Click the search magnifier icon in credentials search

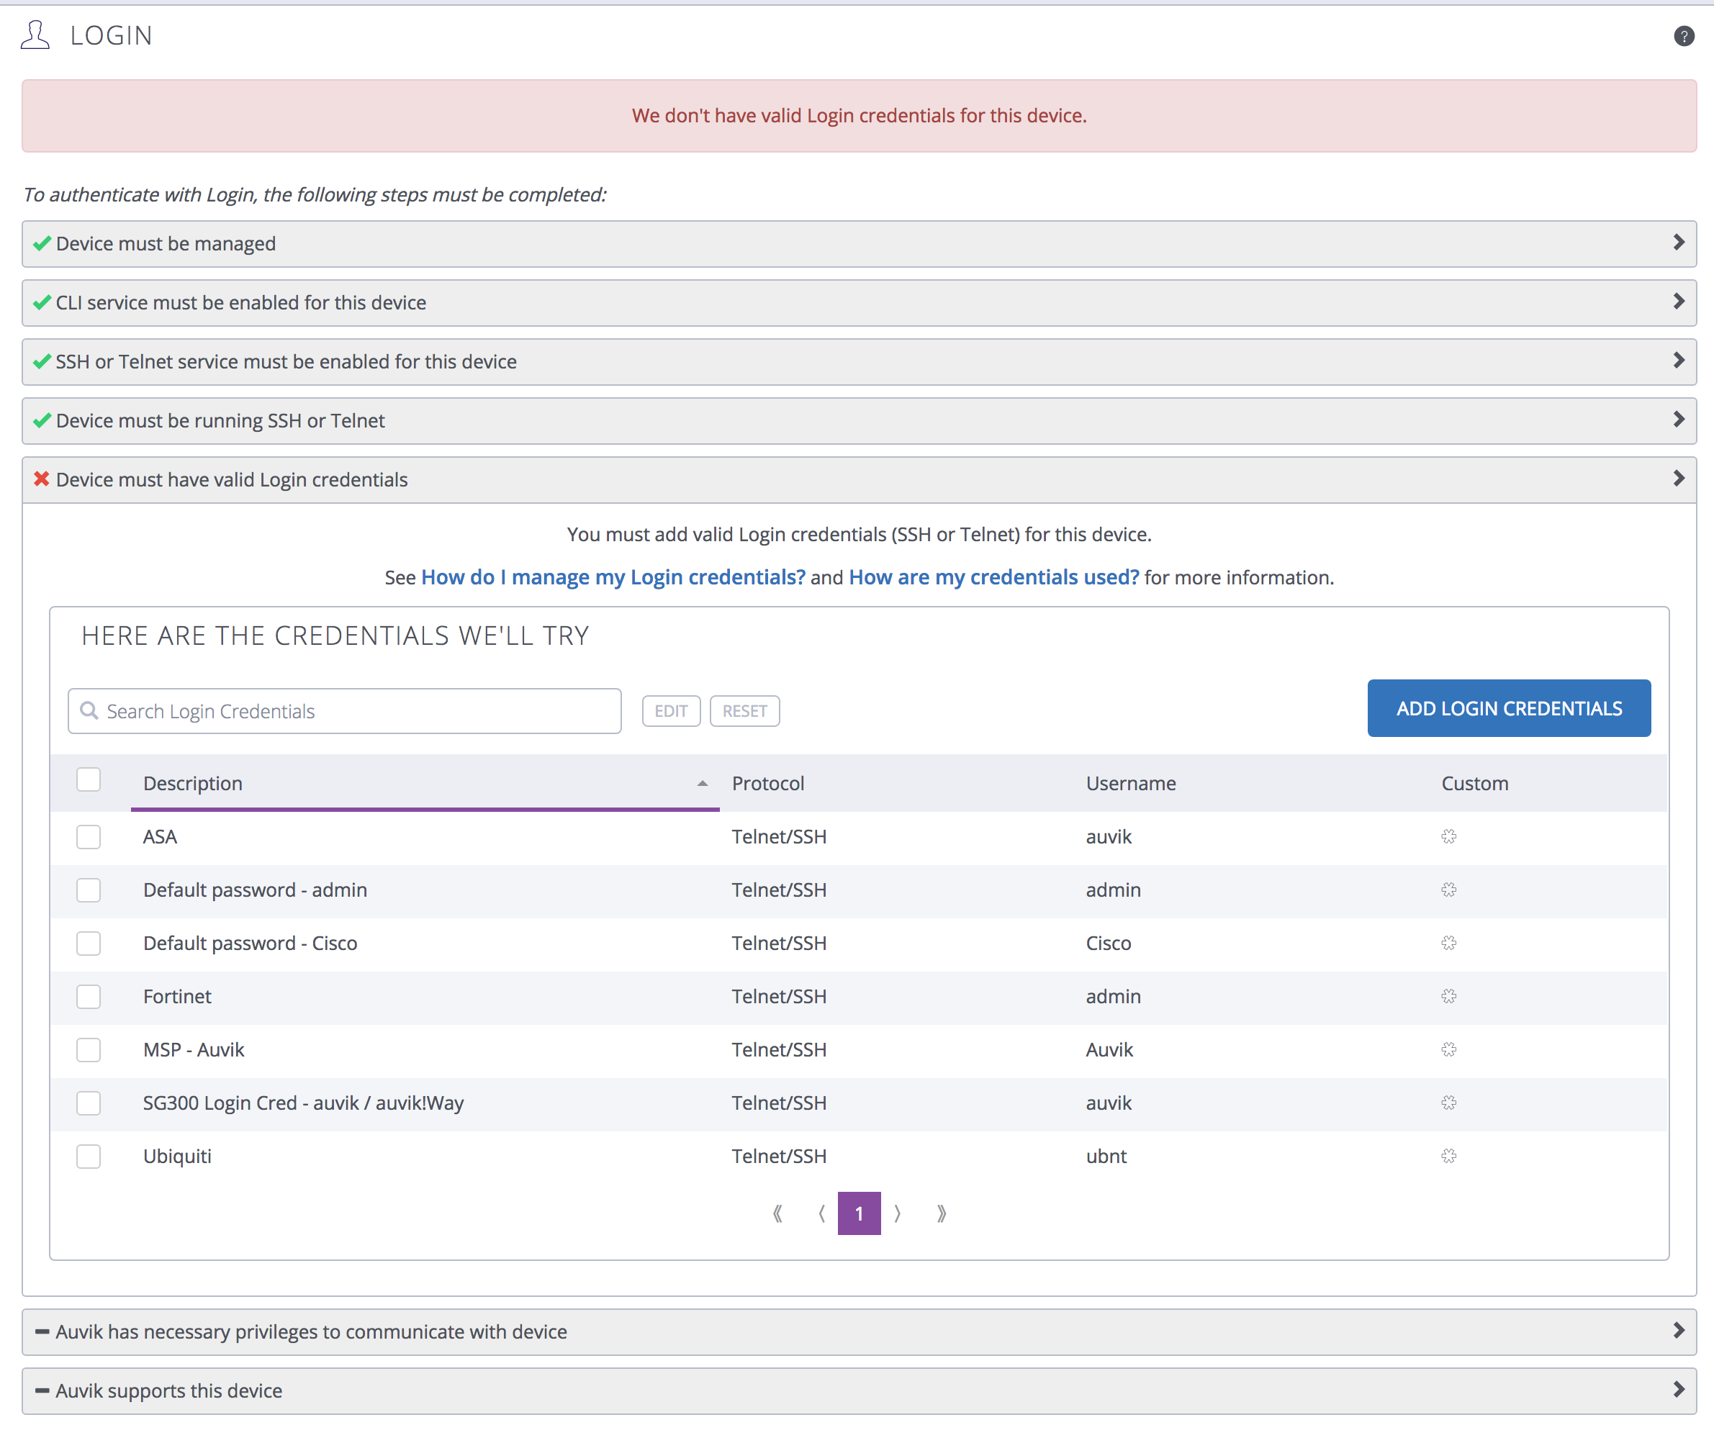coord(89,710)
